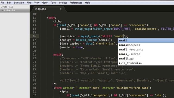This screenshot has width=174, height=98.
Task: Click line number 16 in the gutter
Action: 34,36
